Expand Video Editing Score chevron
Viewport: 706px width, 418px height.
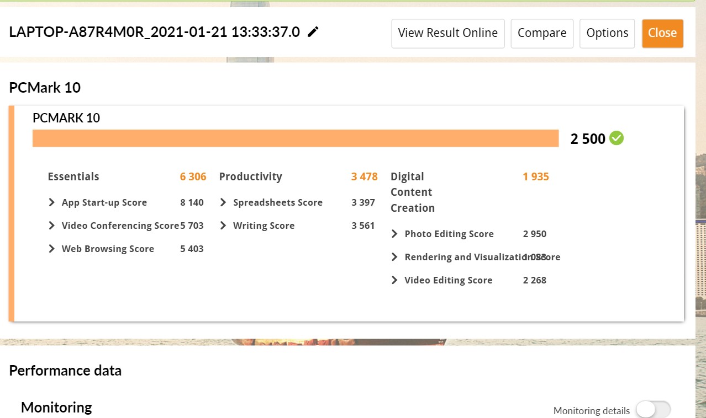tap(394, 280)
